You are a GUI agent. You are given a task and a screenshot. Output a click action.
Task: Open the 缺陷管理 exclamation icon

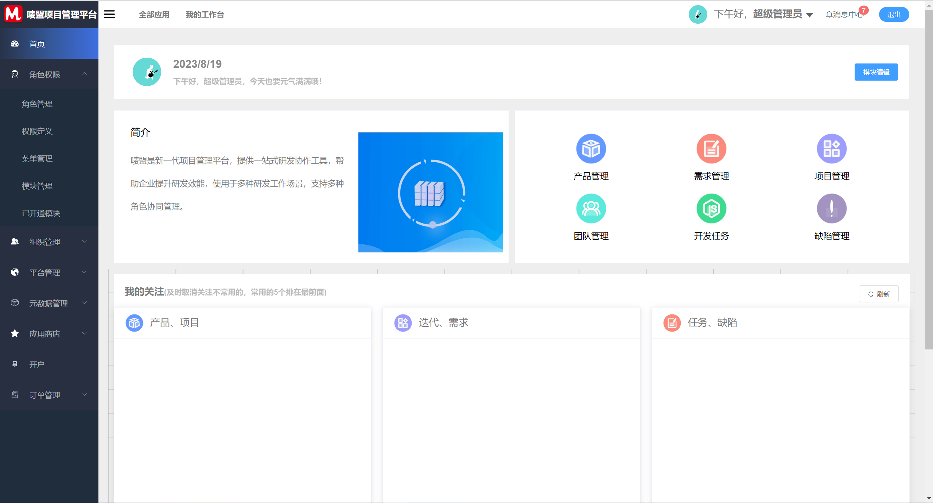pos(831,208)
